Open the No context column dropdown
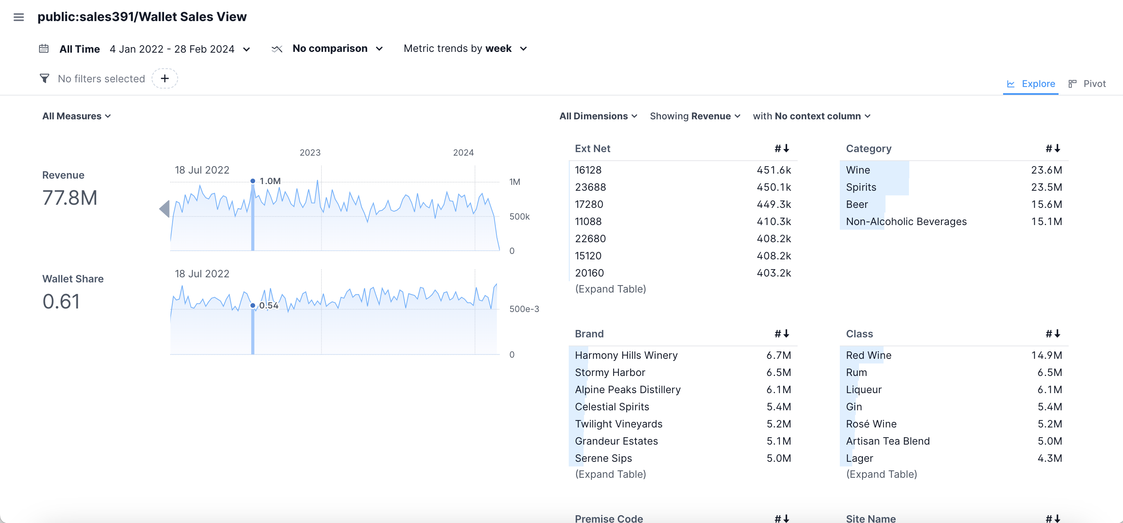The height and width of the screenshot is (523, 1123). tap(811, 116)
